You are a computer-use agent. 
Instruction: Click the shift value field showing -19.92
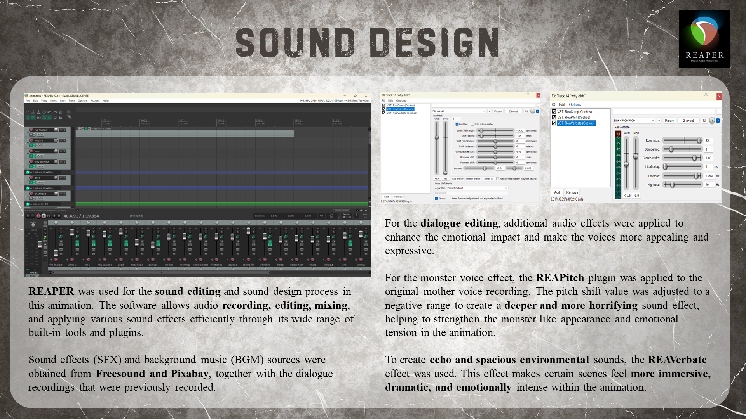(x=520, y=131)
